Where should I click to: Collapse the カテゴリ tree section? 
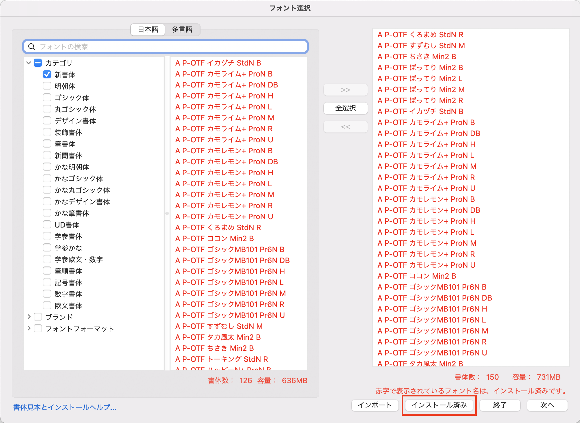tap(28, 63)
